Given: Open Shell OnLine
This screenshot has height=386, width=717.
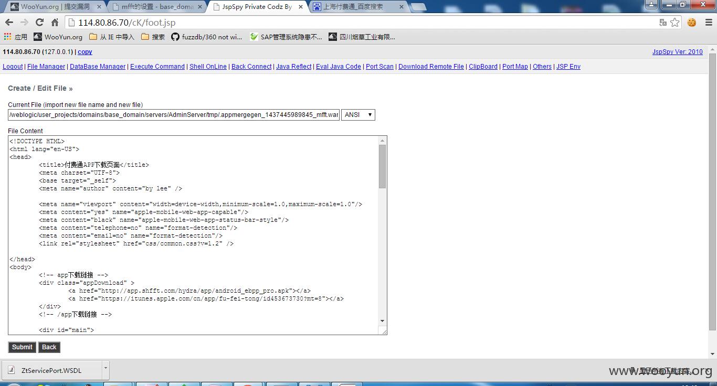Looking at the screenshot, I should pos(208,67).
